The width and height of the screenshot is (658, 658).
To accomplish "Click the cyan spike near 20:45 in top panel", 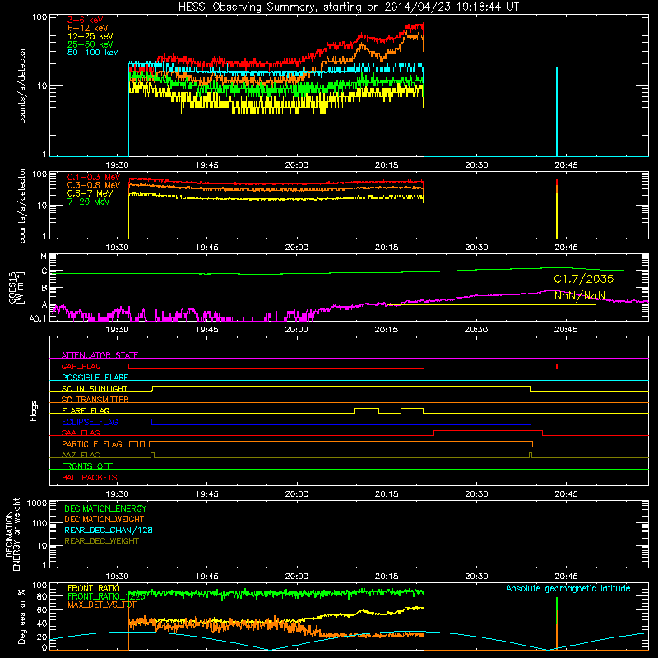I will 557,111.
